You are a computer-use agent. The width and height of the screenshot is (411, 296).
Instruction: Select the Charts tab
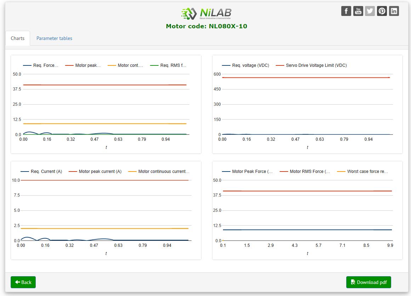click(x=18, y=38)
